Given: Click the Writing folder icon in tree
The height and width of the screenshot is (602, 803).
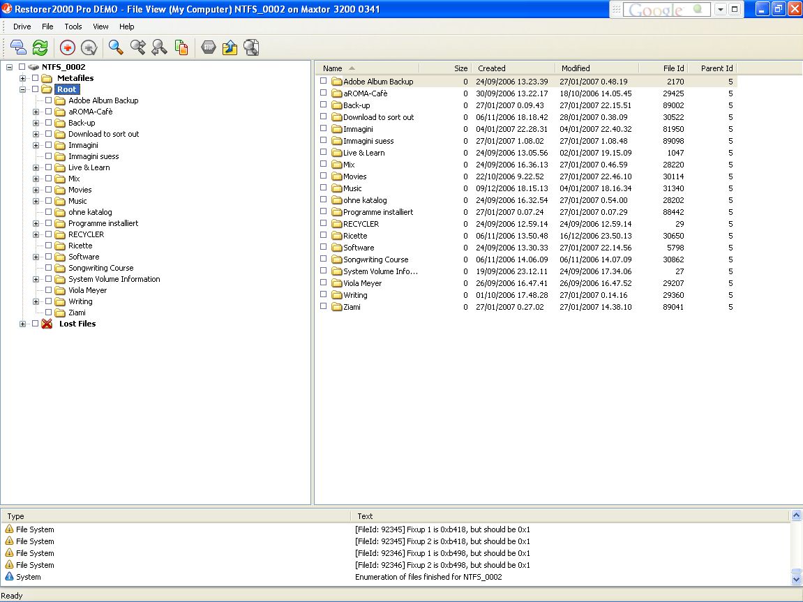Looking at the screenshot, I should [x=60, y=301].
